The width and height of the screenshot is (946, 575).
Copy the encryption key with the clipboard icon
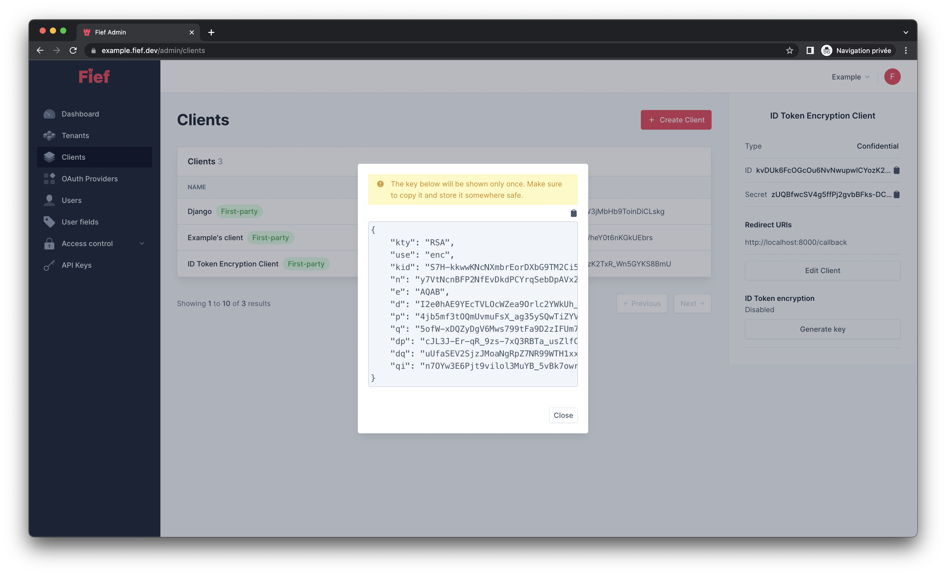pyautogui.click(x=573, y=213)
